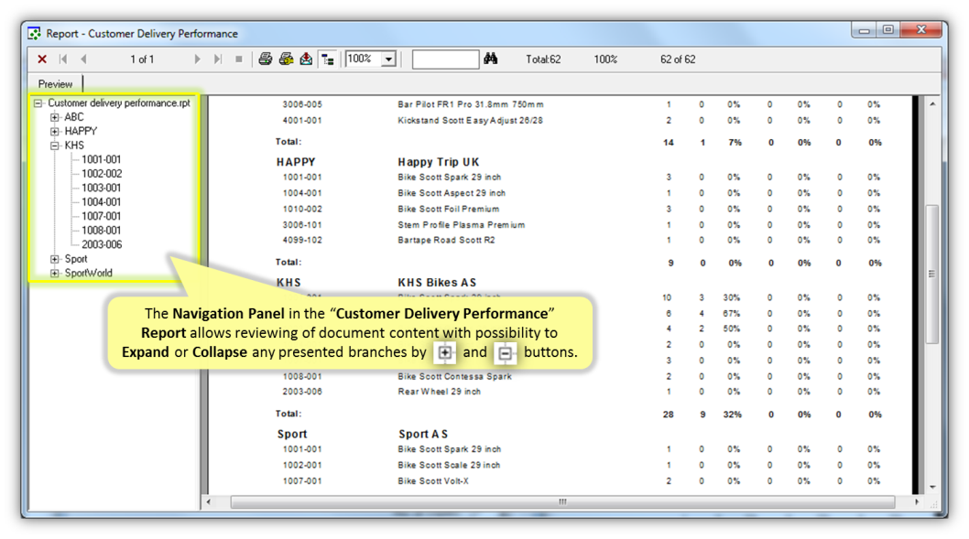Image resolution: width=969 pixels, height=539 pixels.
Task: Select tree item 2003-006
Action: pyautogui.click(x=101, y=244)
